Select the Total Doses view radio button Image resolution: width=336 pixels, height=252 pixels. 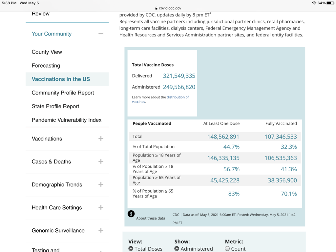coord(131,249)
